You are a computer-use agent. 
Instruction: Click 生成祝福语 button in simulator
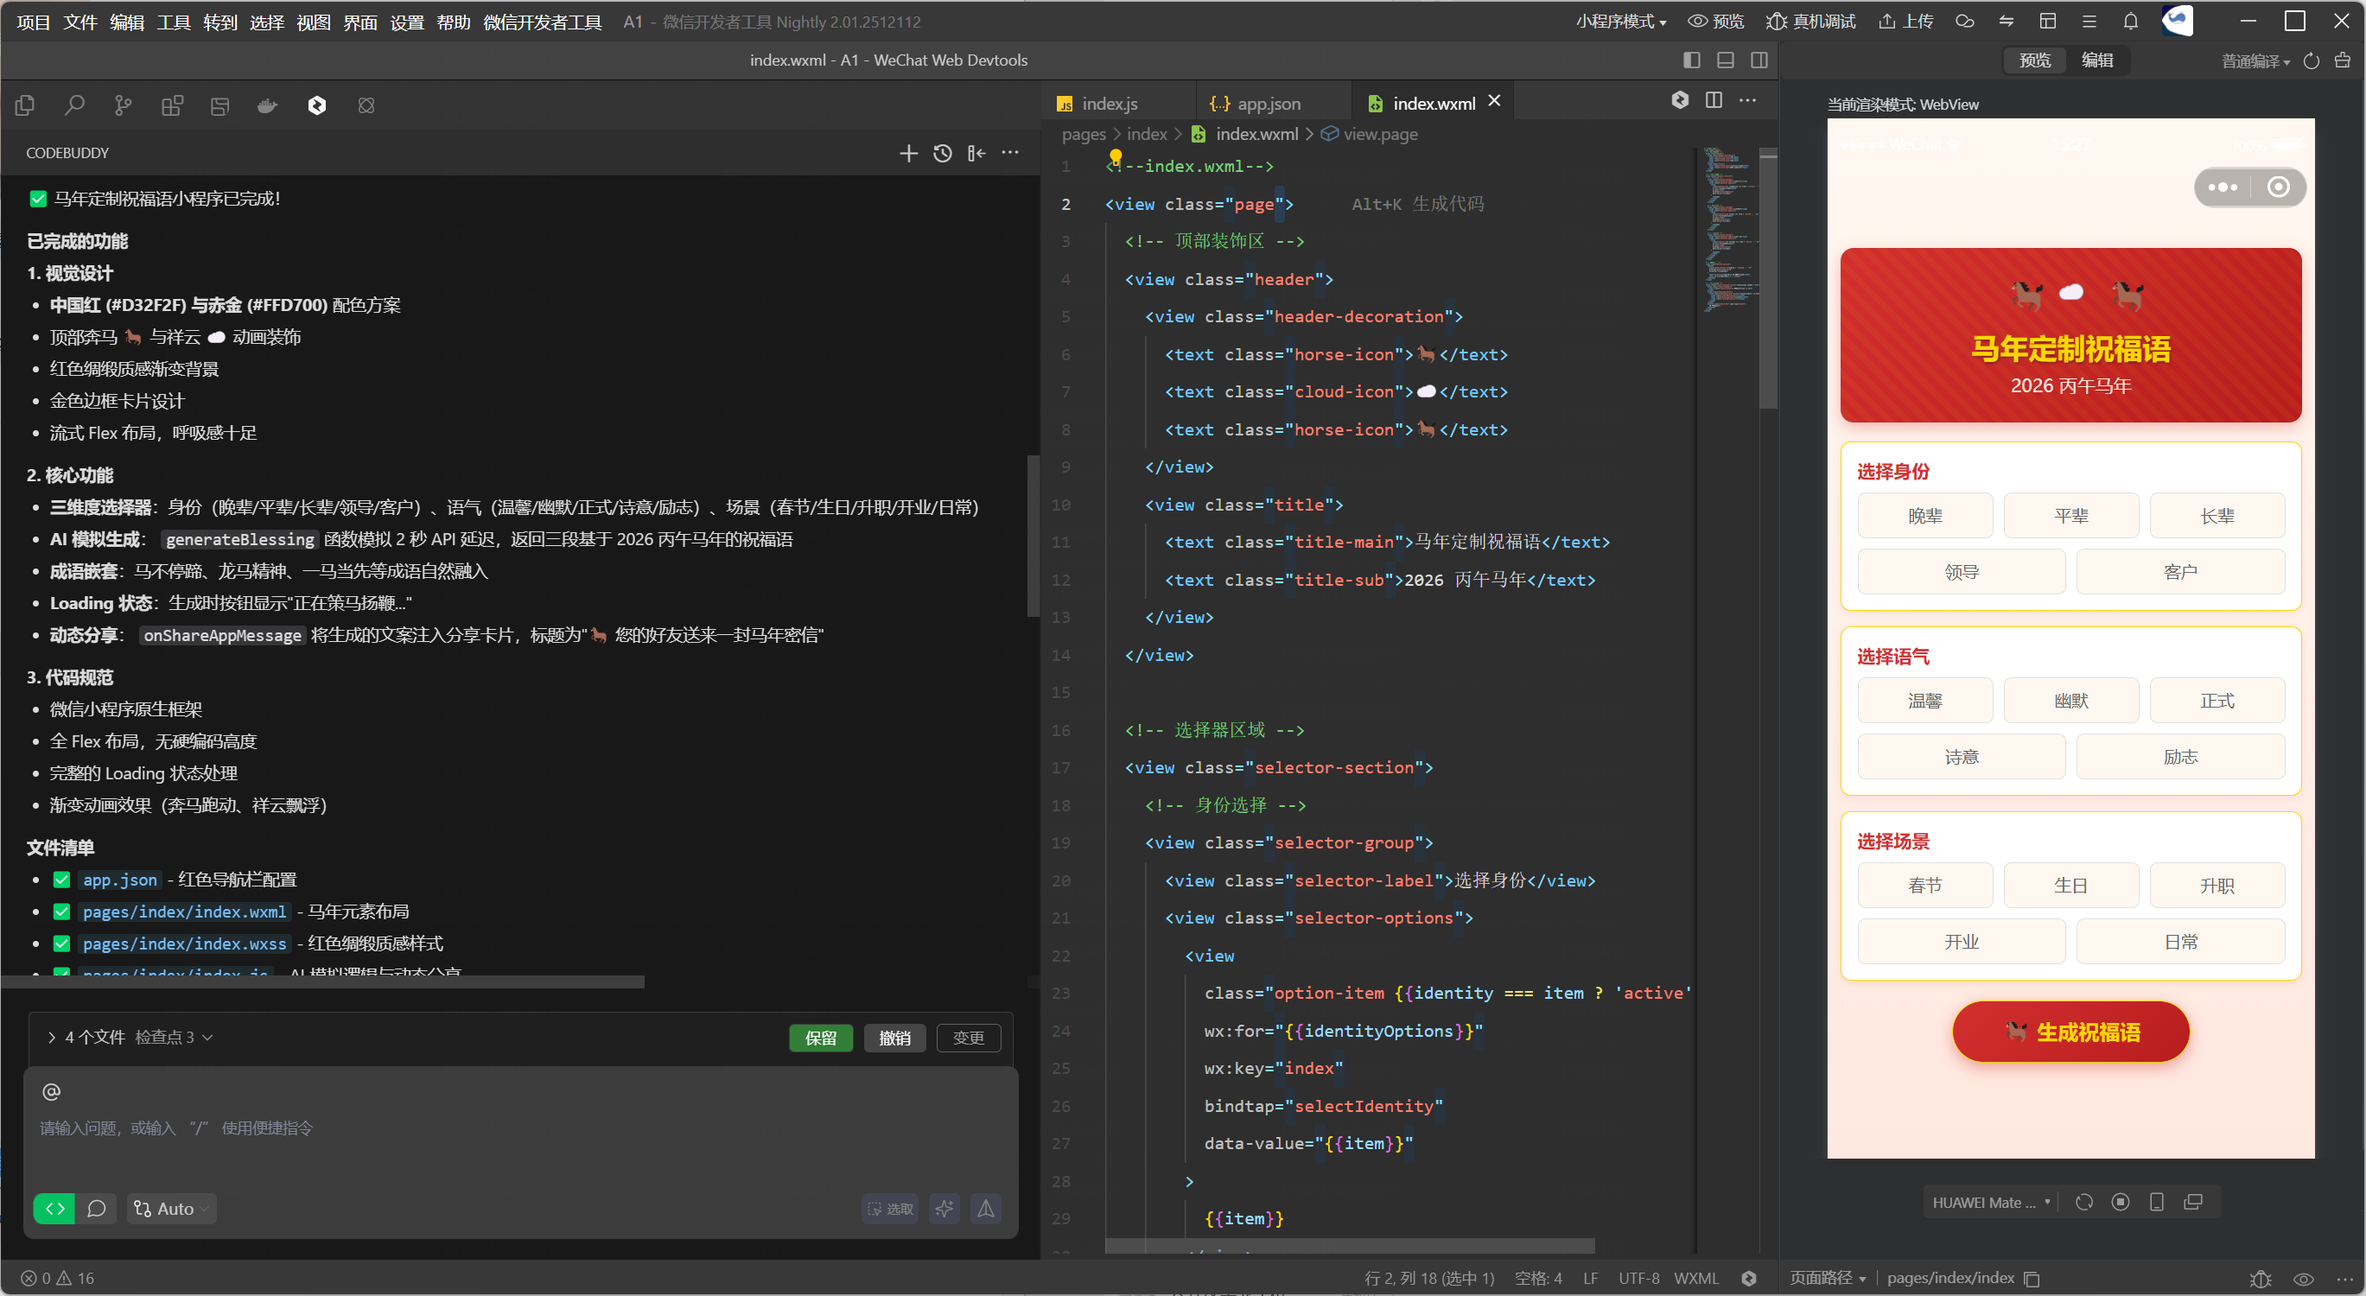[x=2070, y=1032]
